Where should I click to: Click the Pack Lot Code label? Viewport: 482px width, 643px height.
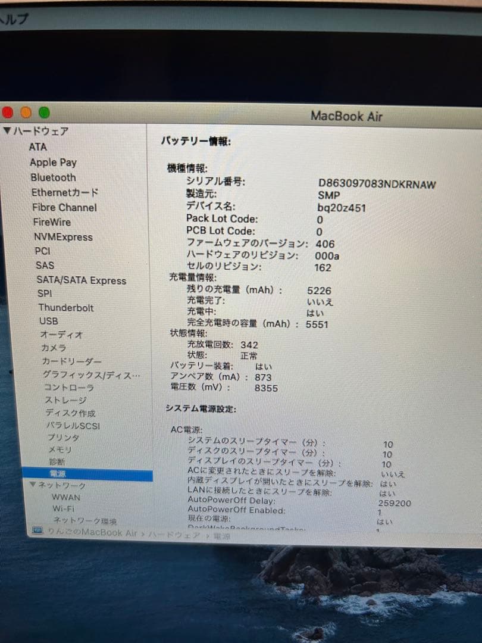point(222,219)
